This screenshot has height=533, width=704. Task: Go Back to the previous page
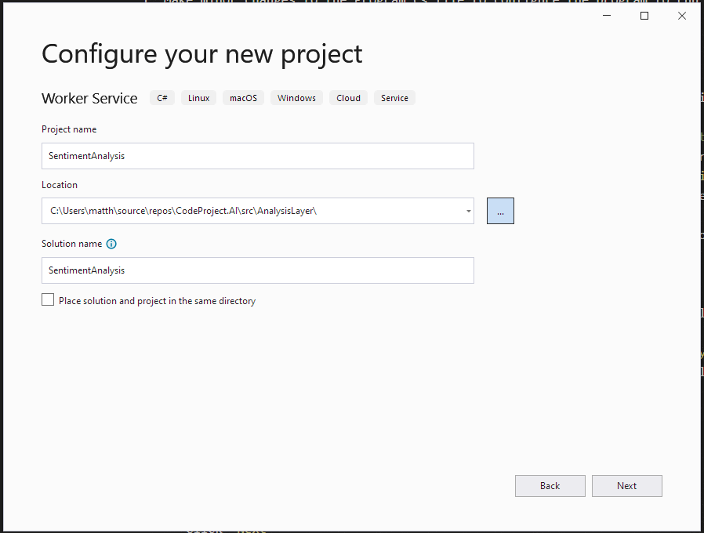[550, 486]
